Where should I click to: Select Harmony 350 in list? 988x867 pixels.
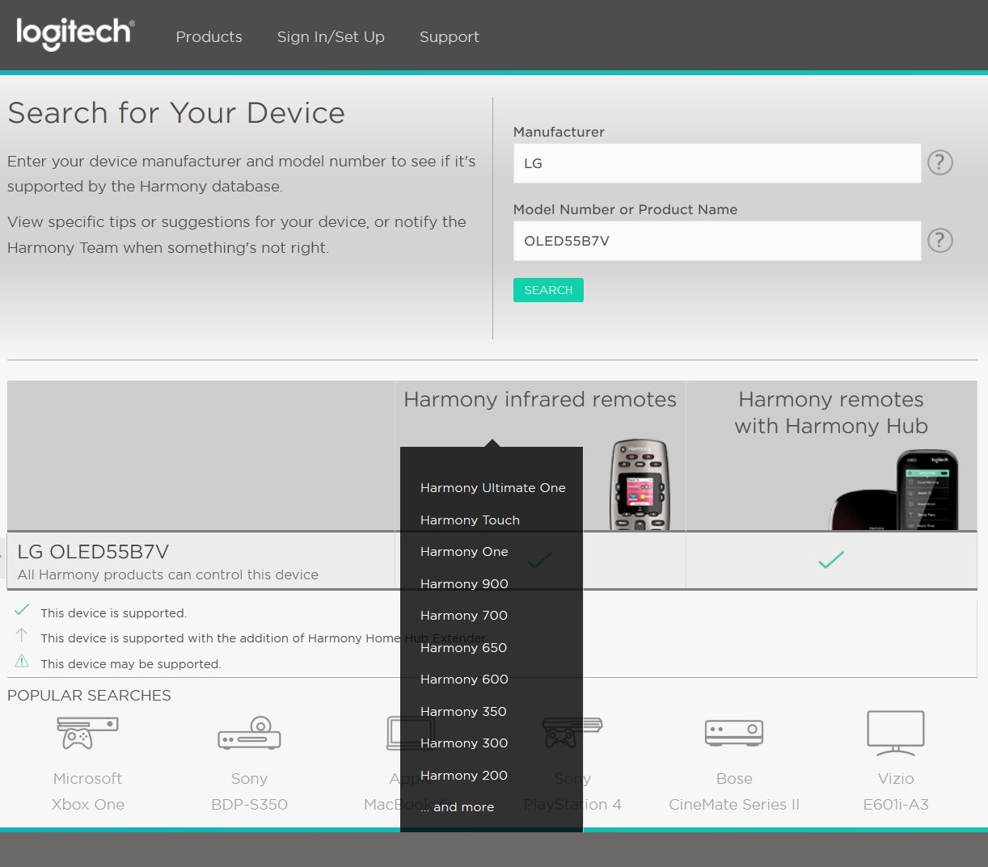pyautogui.click(x=463, y=712)
